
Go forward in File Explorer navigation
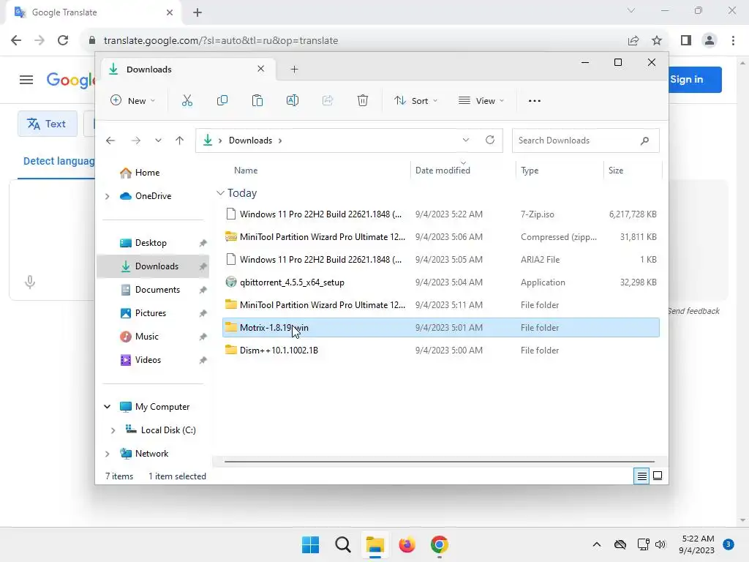(x=135, y=140)
